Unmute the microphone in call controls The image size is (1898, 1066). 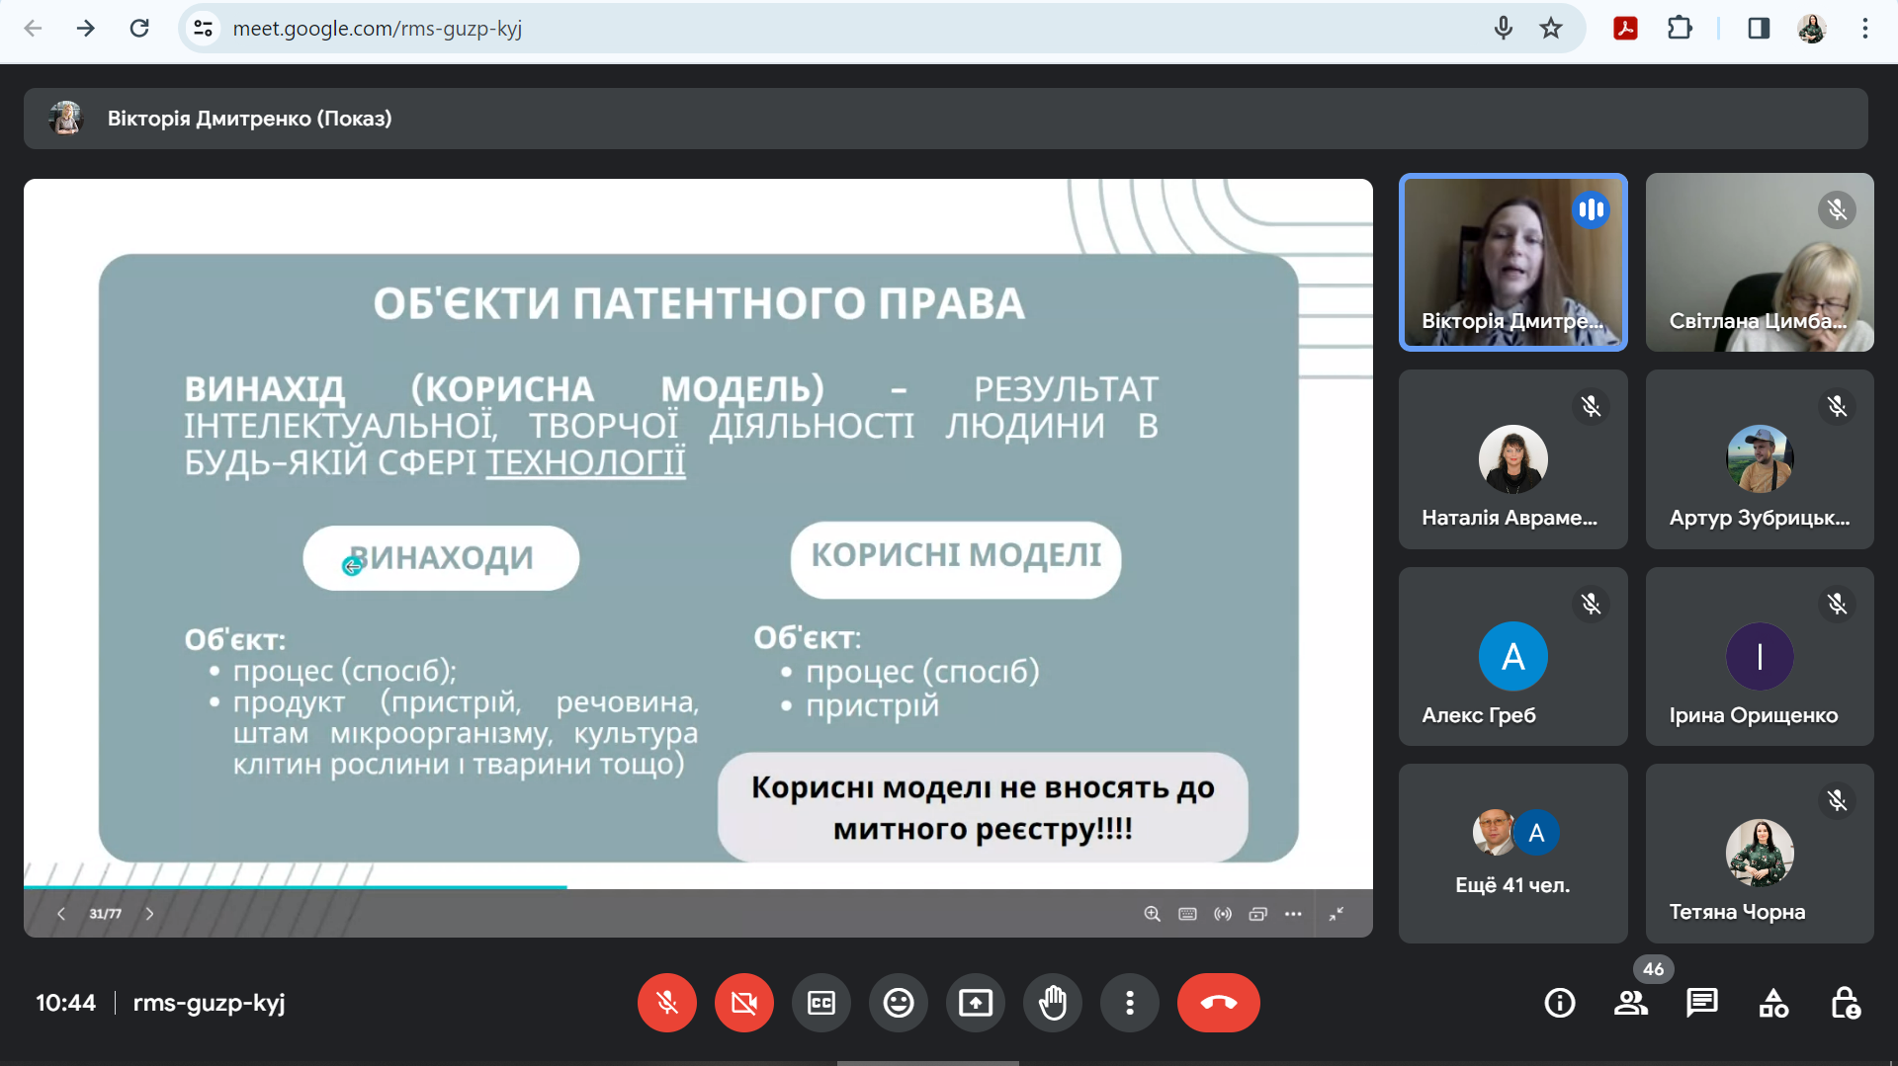point(667,1003)
